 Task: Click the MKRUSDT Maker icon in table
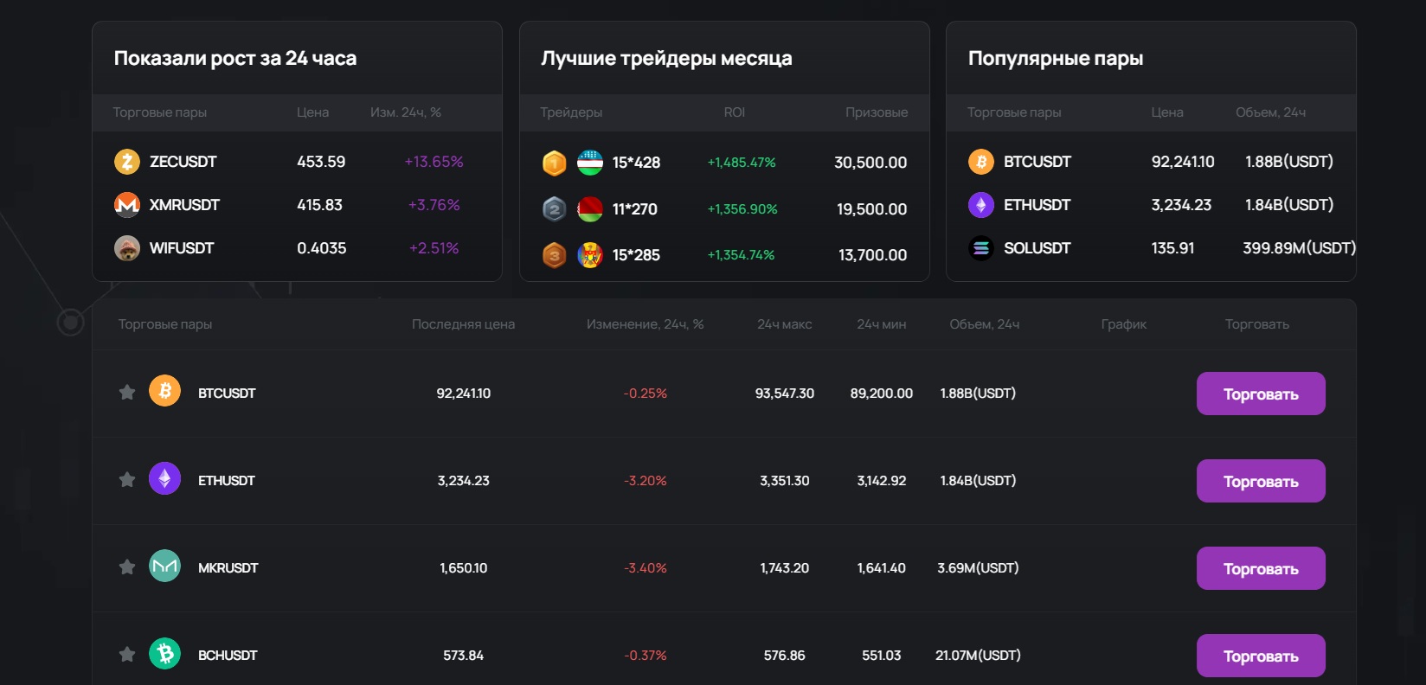tap(164, 567)
